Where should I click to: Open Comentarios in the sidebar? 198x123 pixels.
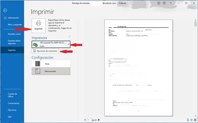[13, 103]
